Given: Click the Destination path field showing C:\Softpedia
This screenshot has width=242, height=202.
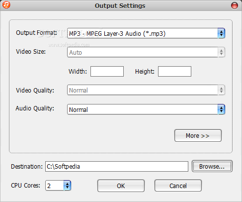Looking at the screenshot, I should pos(117,166).
